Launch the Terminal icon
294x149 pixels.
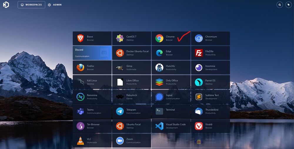pos(159,111)
